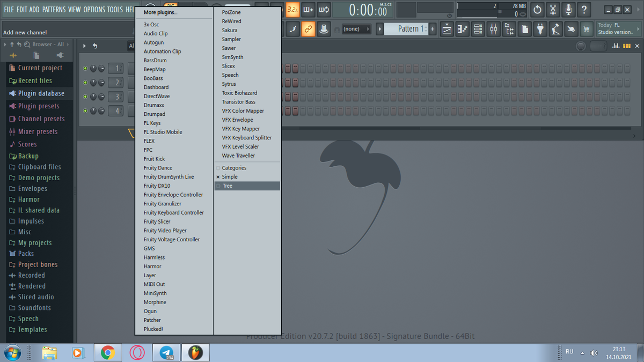The width and height of the screenshot is (644, 362).
Task: Open the Pattern 1 selector
Action: [406, 29]
